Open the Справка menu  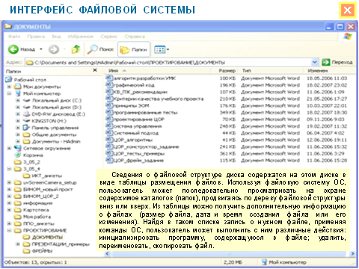tap(135, 37)
